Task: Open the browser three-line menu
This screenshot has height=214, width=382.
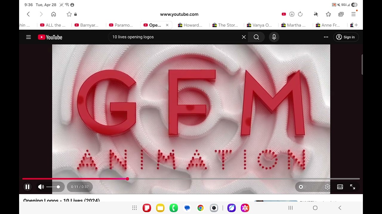Action: tap(354, 14)
